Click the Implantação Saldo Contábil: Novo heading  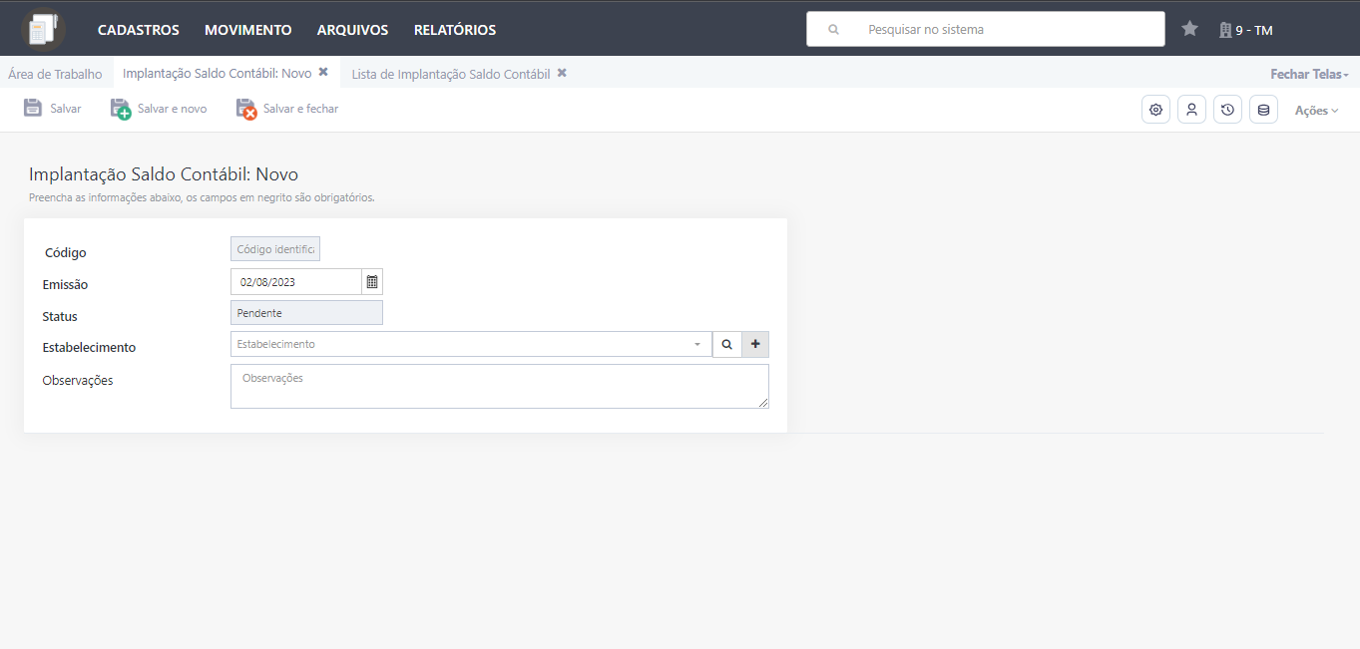pos(164,174)
